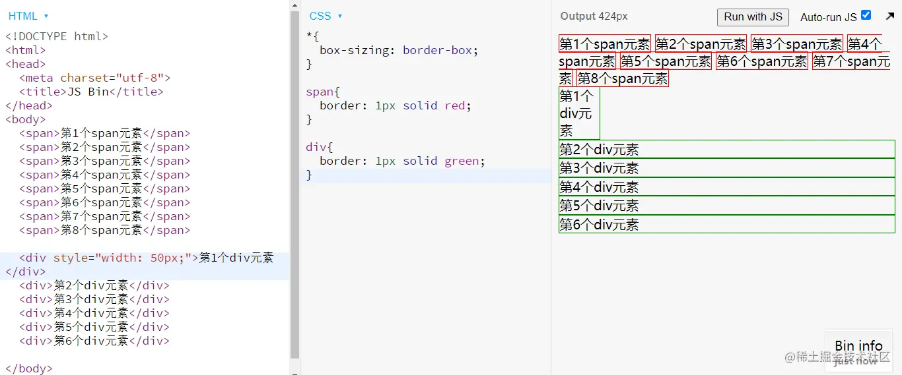The height and width of the screenshot is (375, 902).
Task: Click the HTML editor vertical scrollbar
Action: click(x=295, y=185)
